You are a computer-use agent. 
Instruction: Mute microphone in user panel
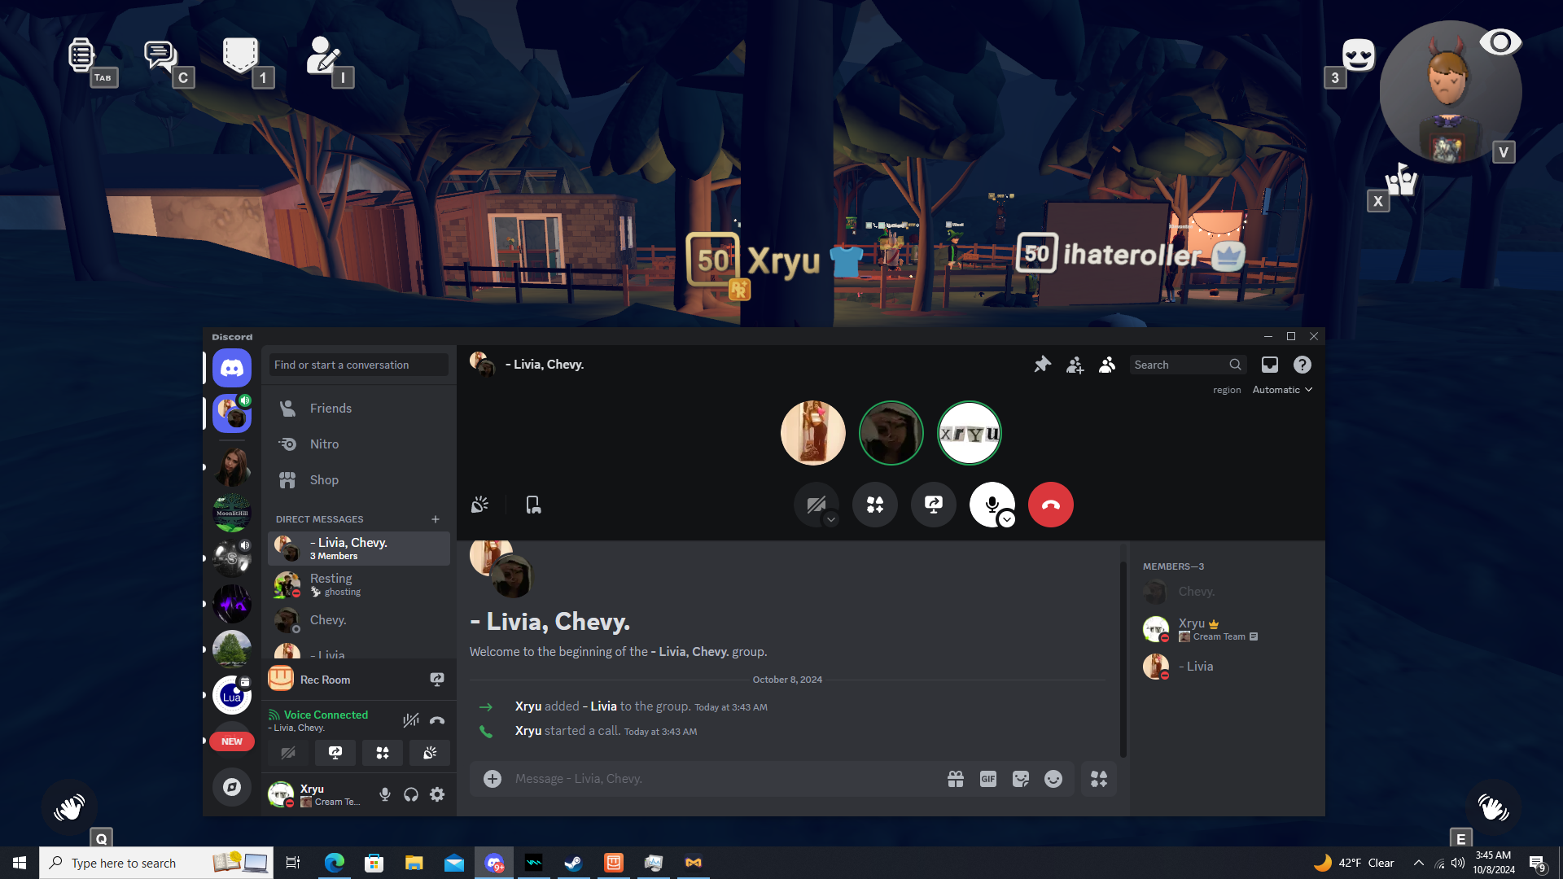pos(385,794)
